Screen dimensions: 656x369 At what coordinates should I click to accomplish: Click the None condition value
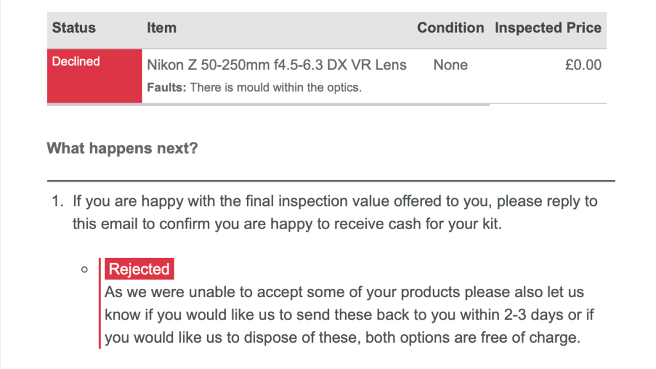click(450, 65)
